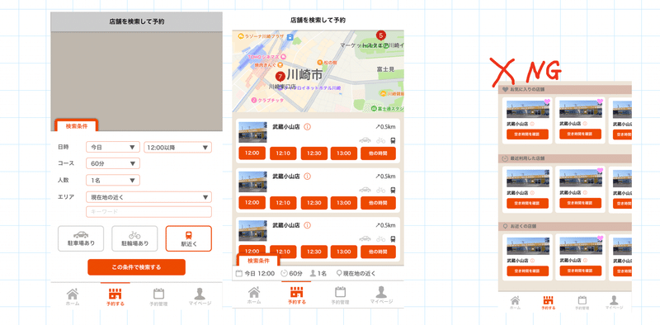
Task: Tap 予約する shop icon on search form screen
Action: pyautogui.click(x=115, y=294)
